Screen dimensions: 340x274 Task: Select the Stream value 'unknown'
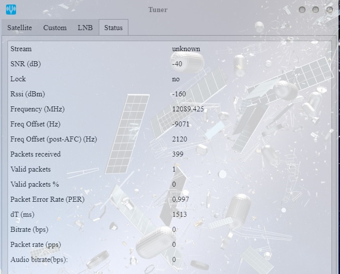[x=186, y=49]
